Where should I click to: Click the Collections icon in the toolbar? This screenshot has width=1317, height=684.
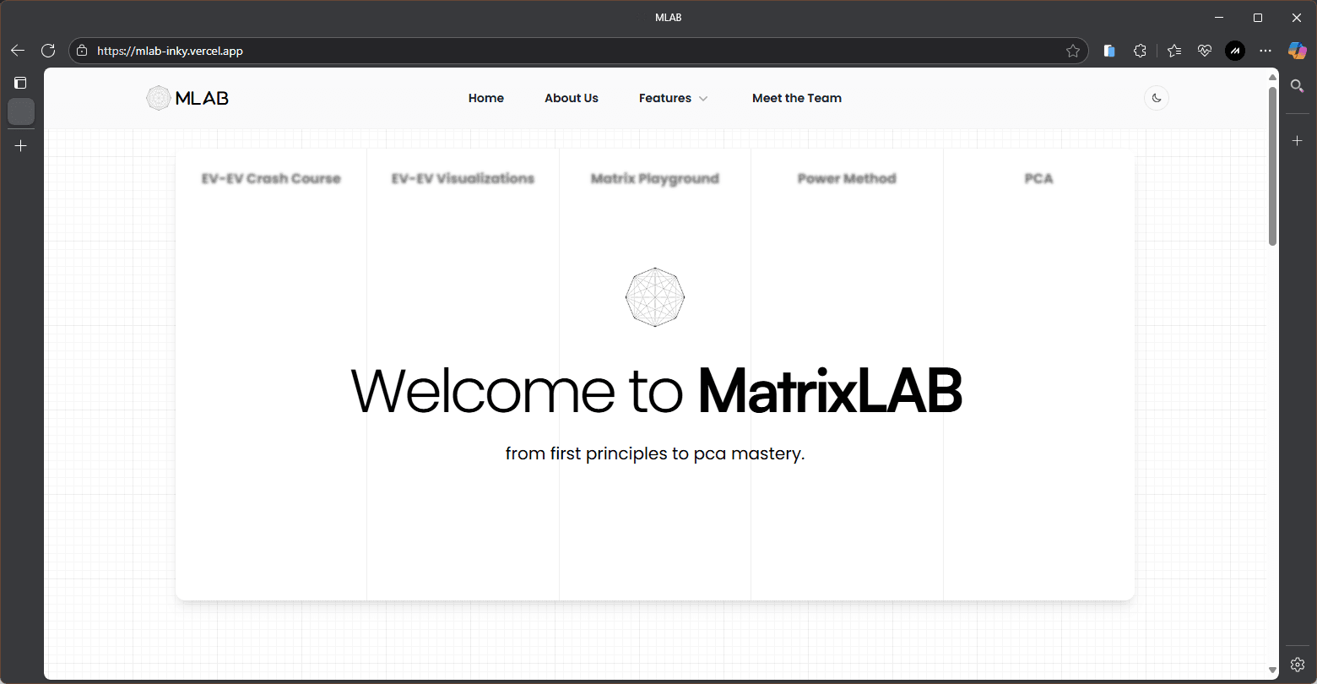[1108, 51]
